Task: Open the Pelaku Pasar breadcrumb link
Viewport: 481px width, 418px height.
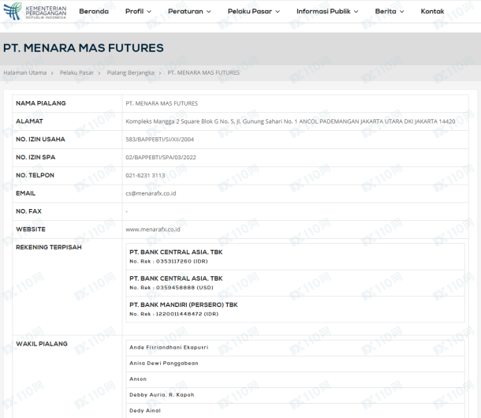Action: tap(76, 73)
